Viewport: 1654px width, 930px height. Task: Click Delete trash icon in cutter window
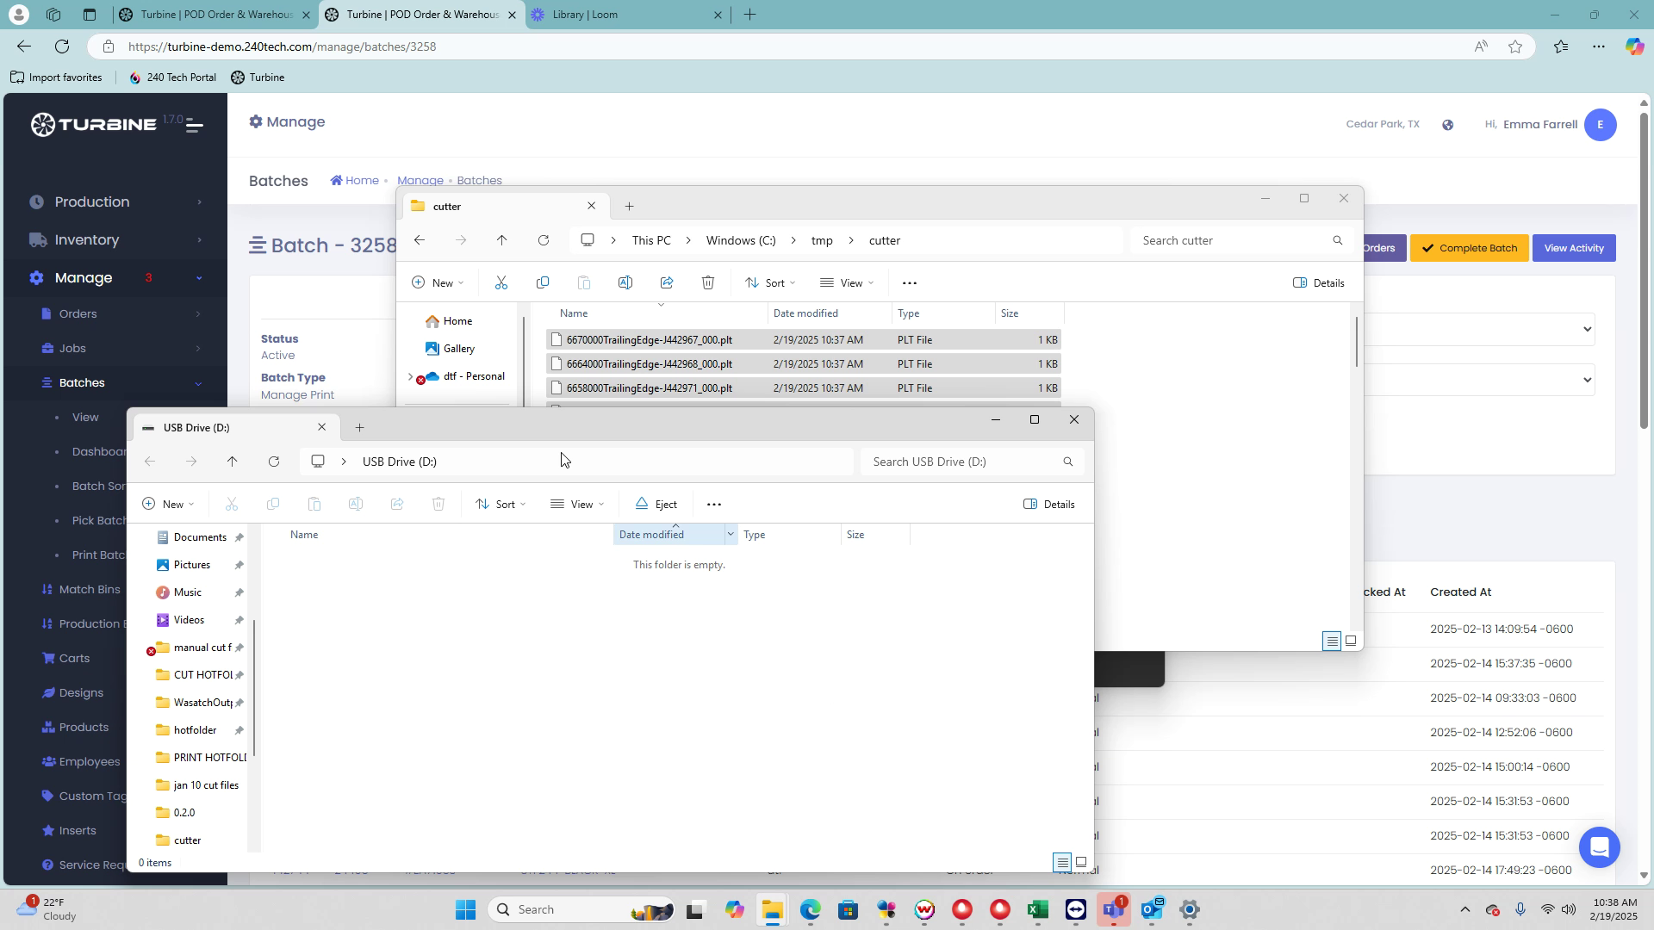click(x=708, y=283)
